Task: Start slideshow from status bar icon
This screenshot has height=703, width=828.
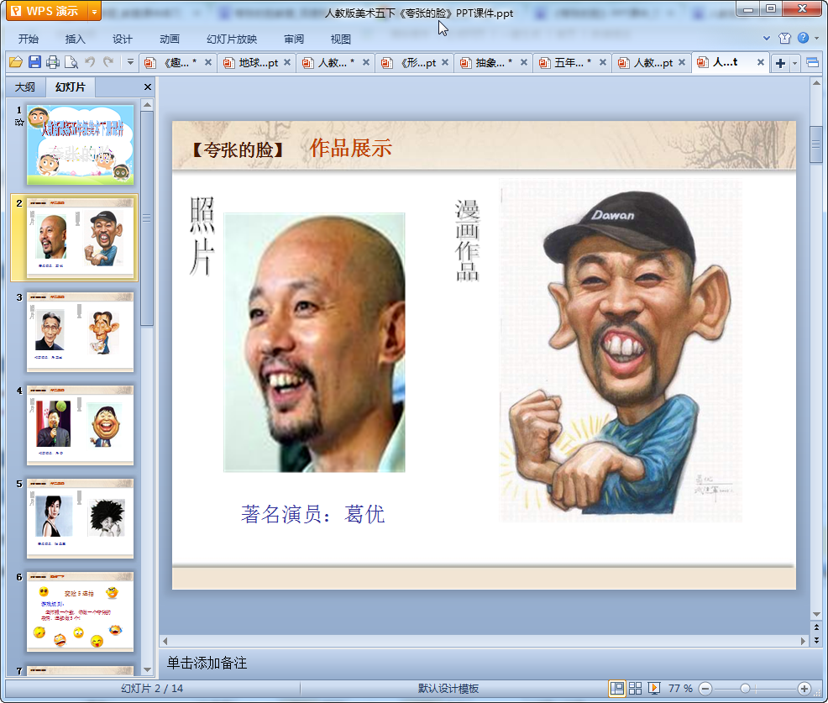Action: [653, 688]
